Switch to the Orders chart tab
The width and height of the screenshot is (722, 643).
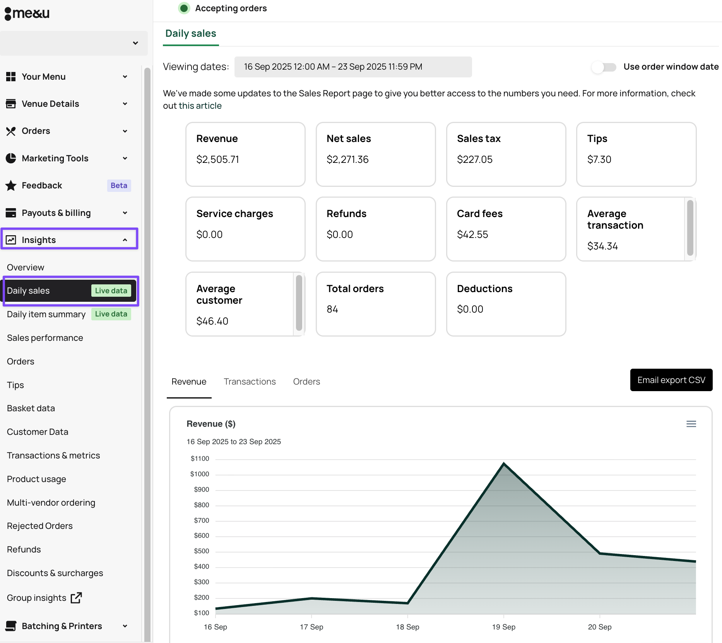coord(306,381)
